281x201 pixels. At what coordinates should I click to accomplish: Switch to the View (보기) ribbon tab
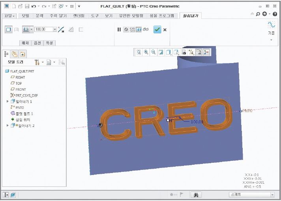click(x=109, y=16)
